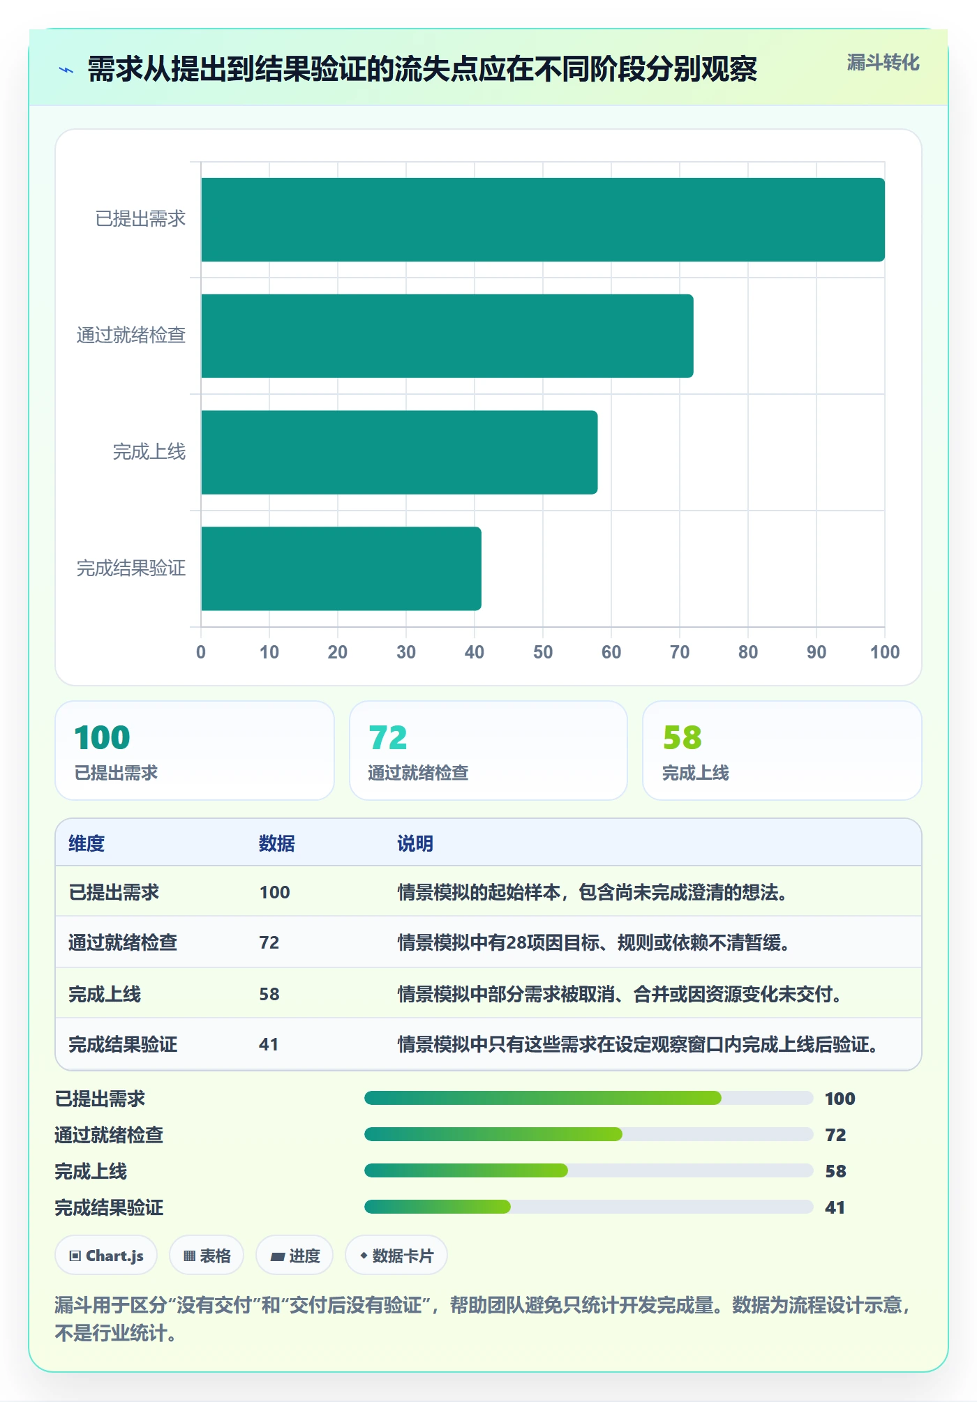Screen dimensions: 977x1402
Task: Click the Chart.js chip
Action: (106, 1256)
